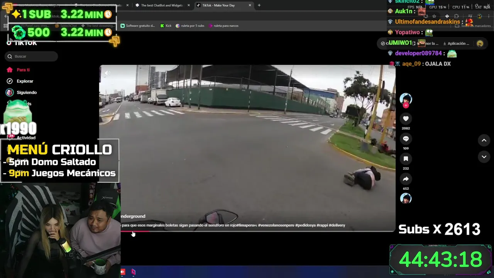494x278 pixels.
Task: Follow the creator with the red plus
Action: [406, 105]
